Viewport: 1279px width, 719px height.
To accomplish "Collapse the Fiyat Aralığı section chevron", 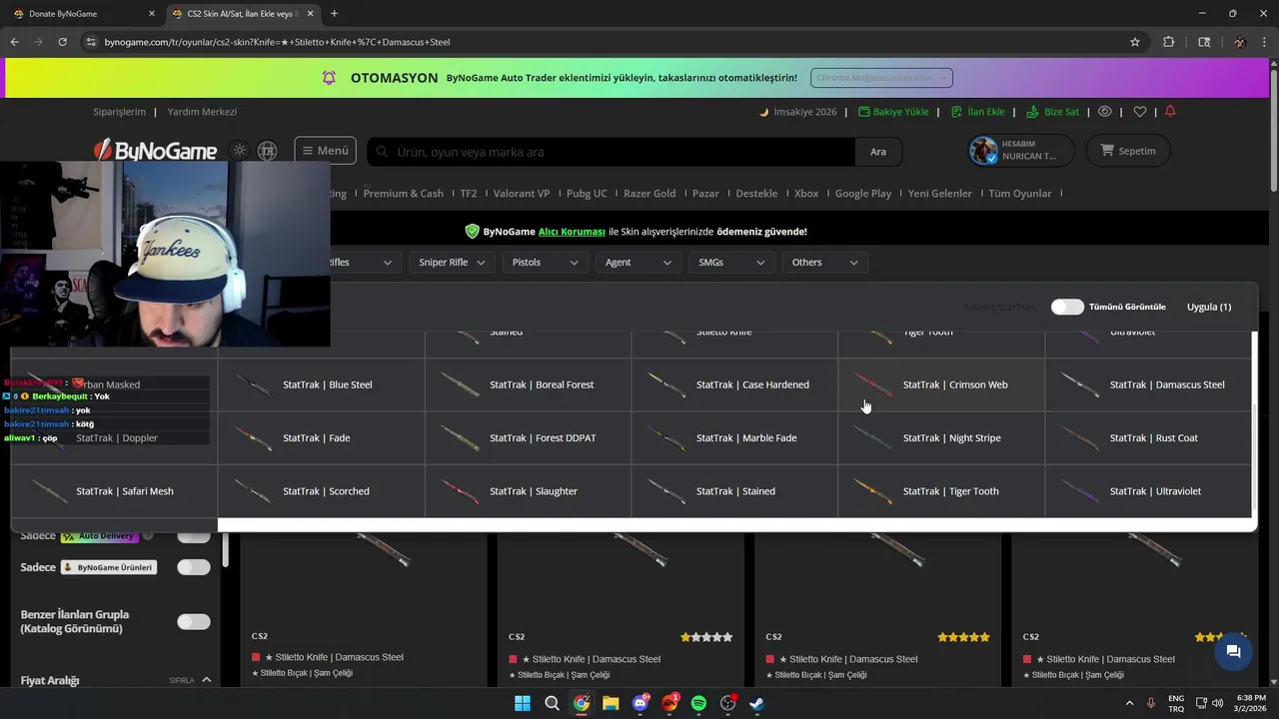I will click(x=207, y=680).
